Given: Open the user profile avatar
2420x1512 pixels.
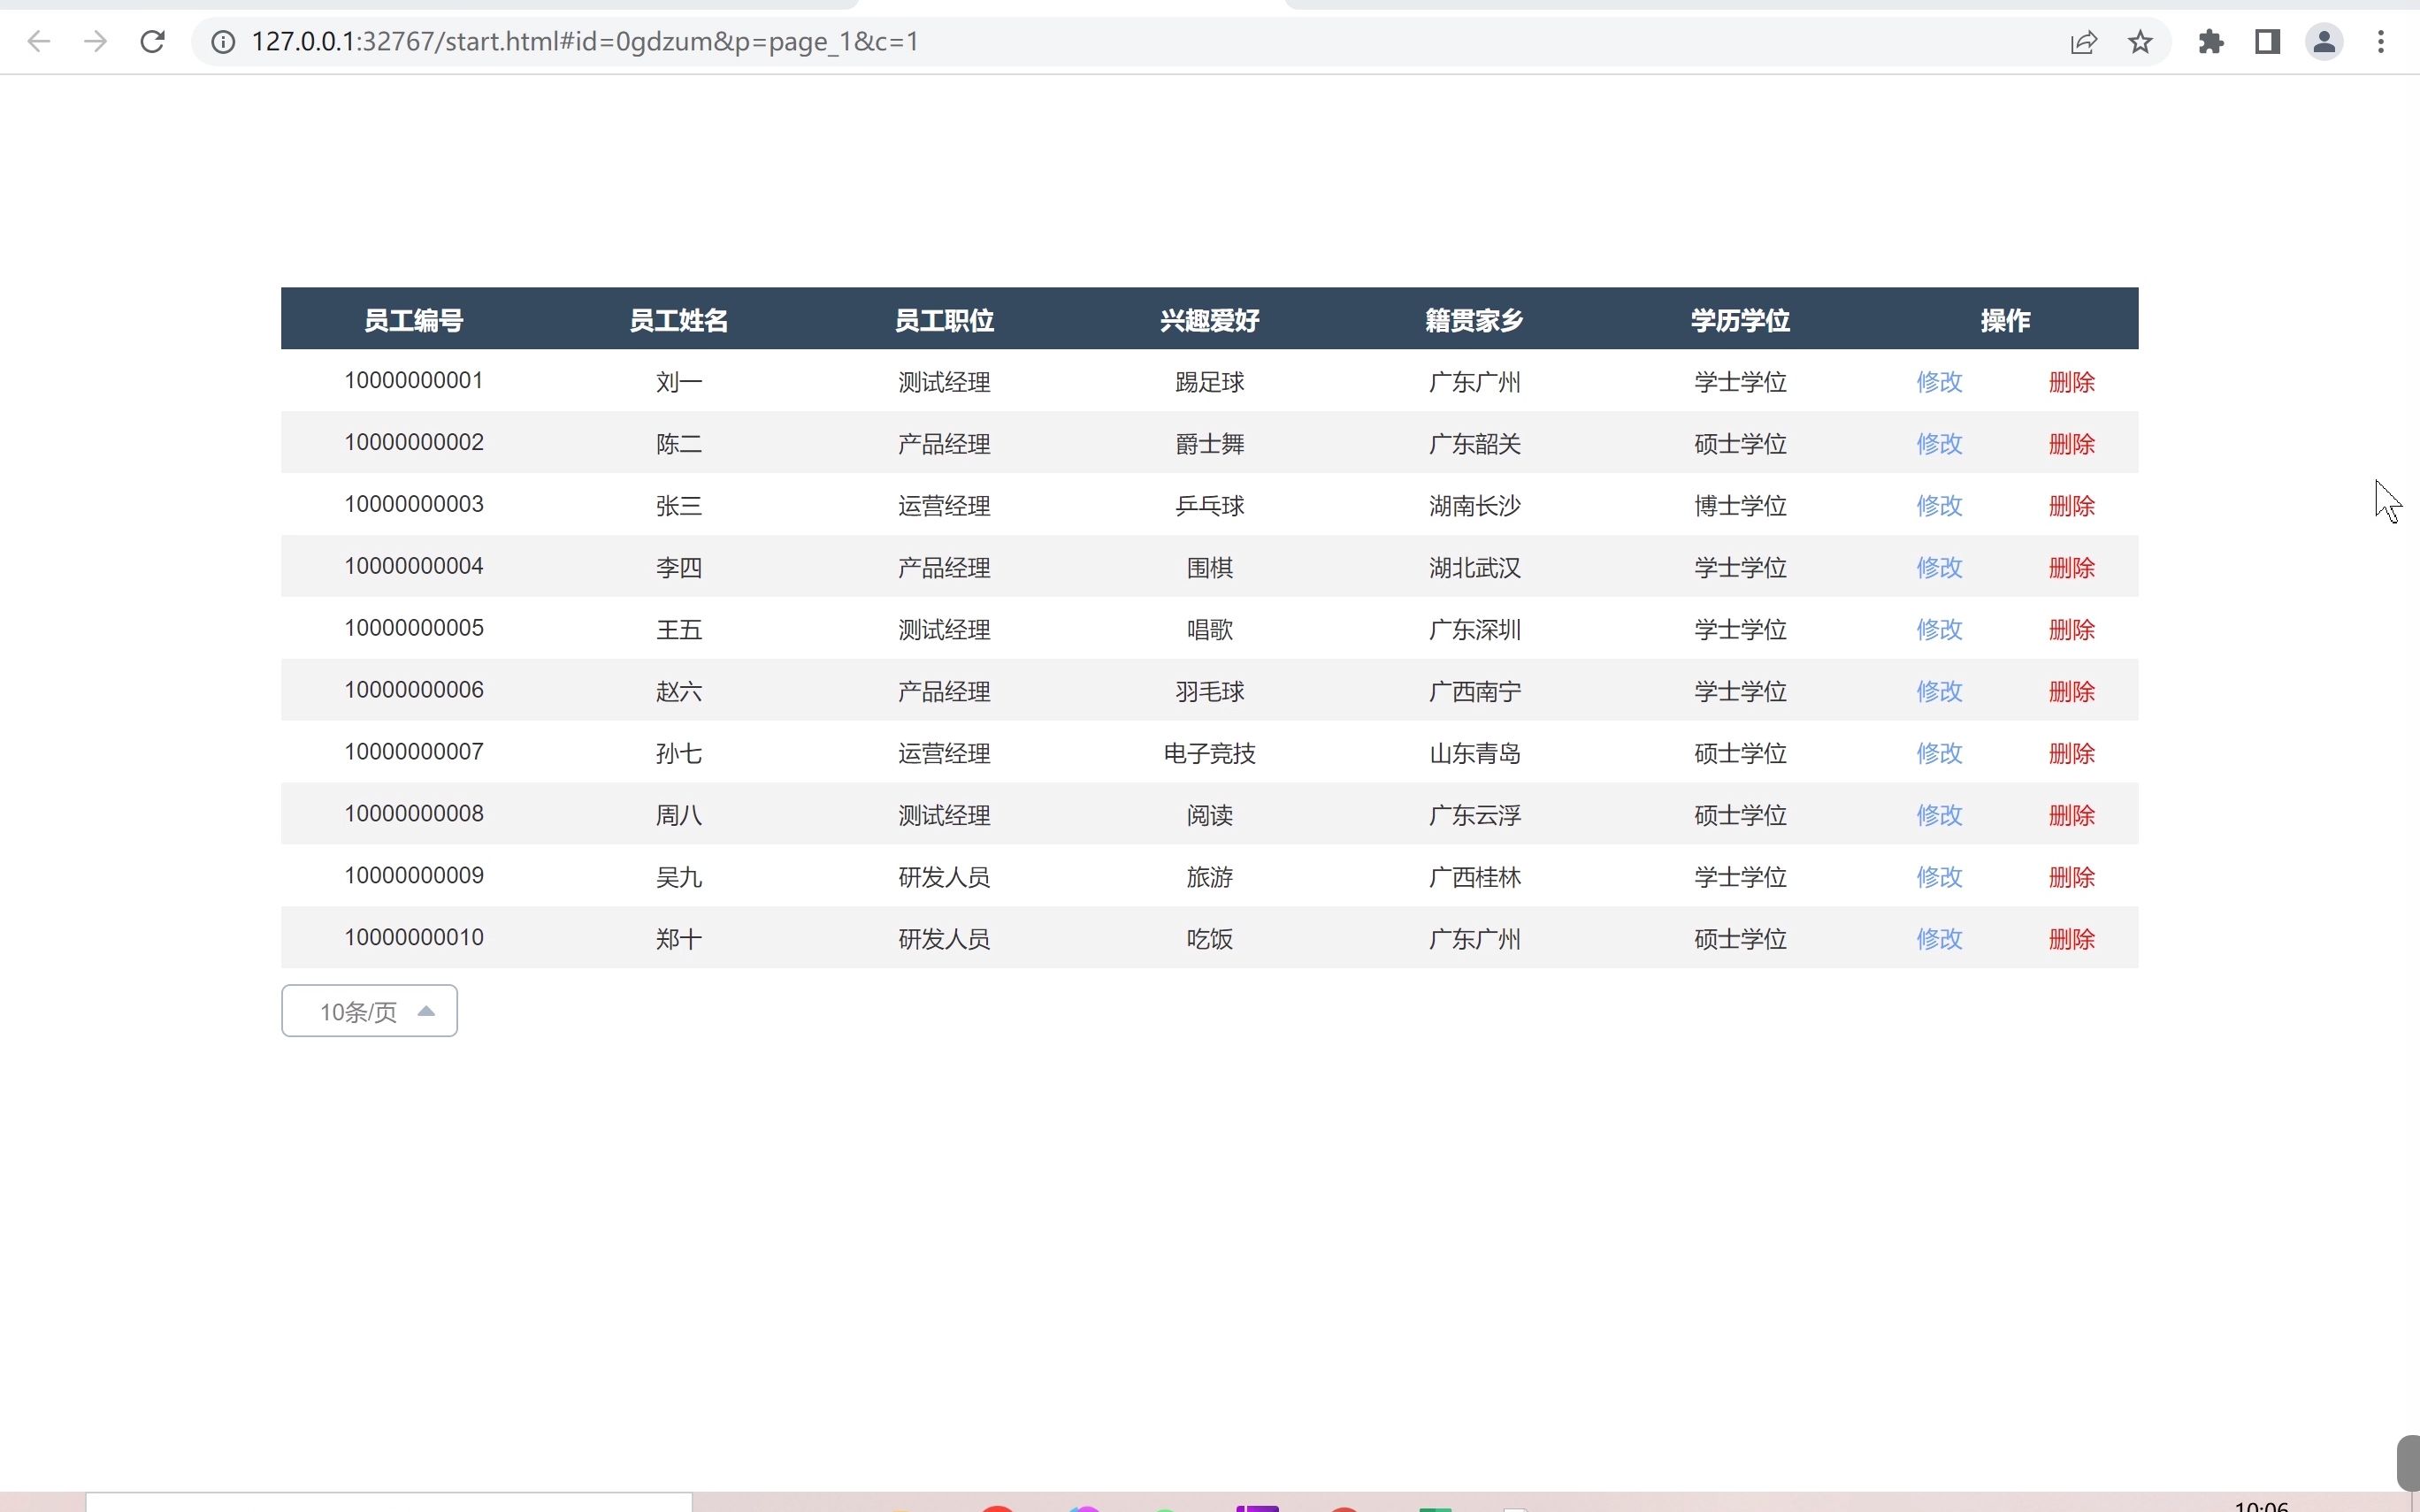Looking at the screenshot, I should pyautogui.click(x=2324, y=42).
